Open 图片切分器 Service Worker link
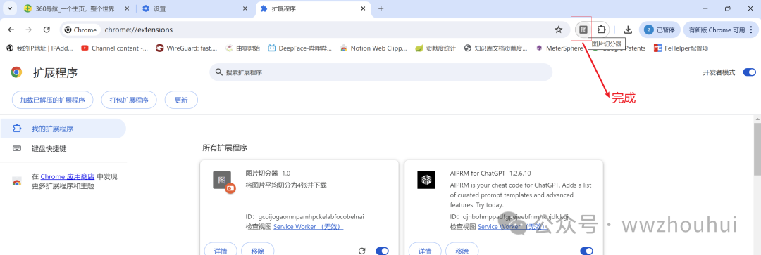 click(308, 226)
